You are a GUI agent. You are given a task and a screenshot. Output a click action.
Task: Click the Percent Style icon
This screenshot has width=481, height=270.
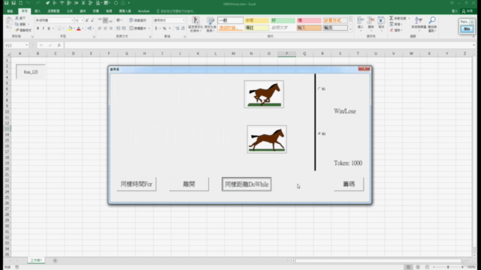pos(165,28)
